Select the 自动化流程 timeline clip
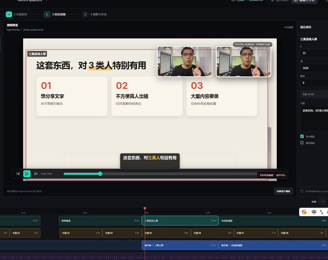Screen dimensions: 328x260 (273, 221)
